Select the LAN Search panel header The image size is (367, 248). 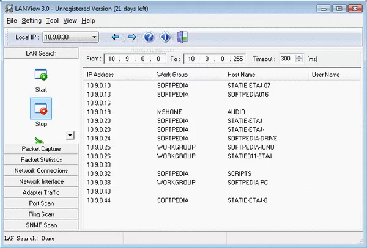pyautogui.click(x=41, y=53)
